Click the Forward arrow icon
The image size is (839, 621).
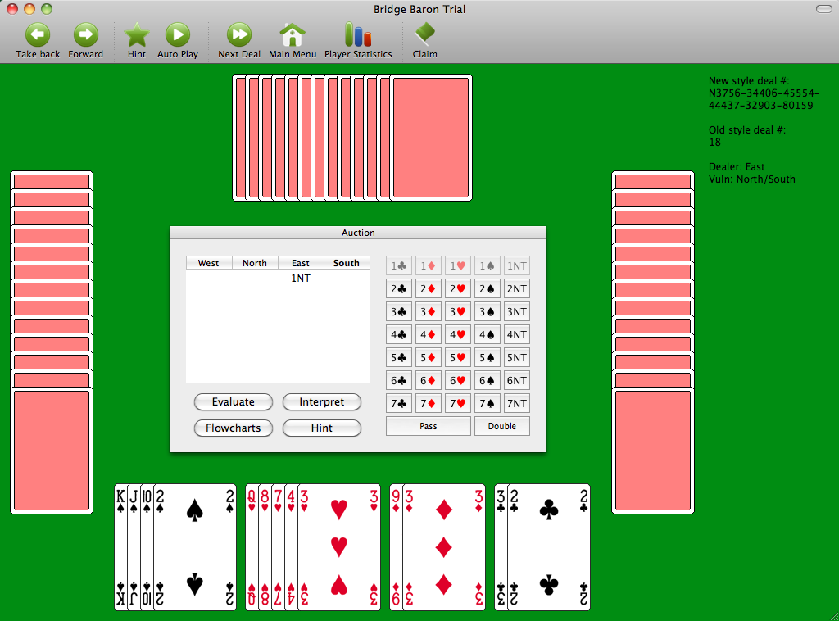pyautogui.click(x=85, y=34)
